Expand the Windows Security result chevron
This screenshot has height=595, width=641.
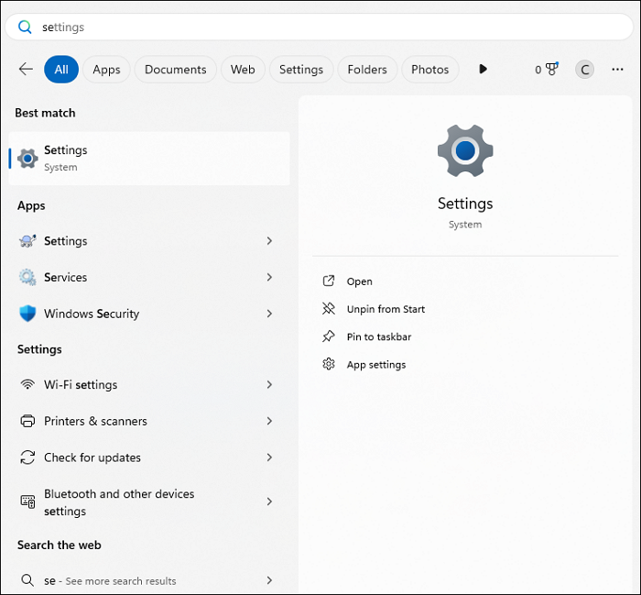[269, 314]
